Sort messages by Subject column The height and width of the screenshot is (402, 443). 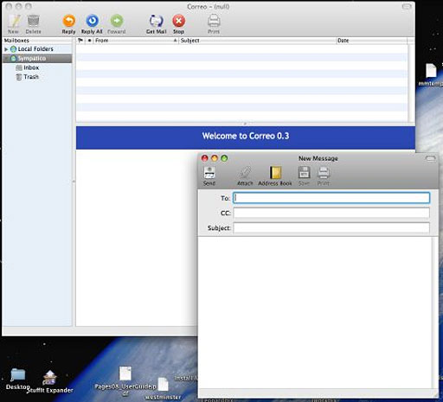point(258,41)
